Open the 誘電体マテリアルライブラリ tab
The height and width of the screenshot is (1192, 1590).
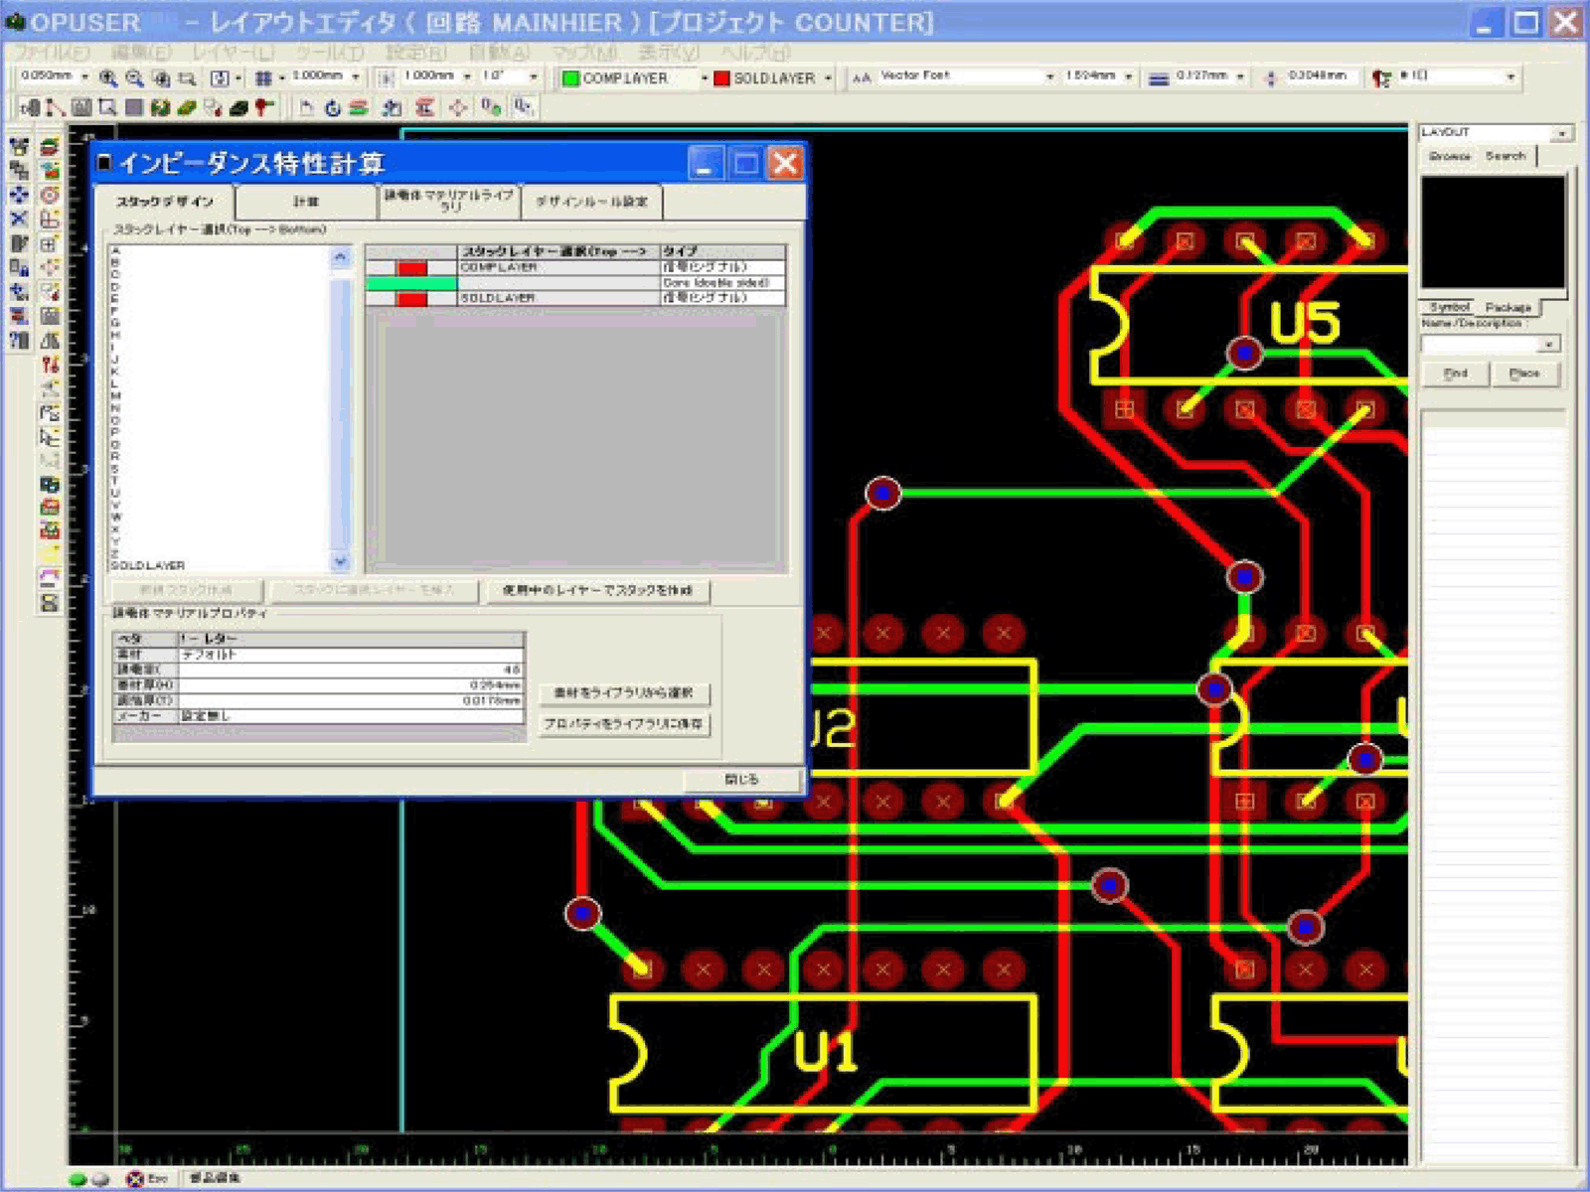tap(449, 201)
